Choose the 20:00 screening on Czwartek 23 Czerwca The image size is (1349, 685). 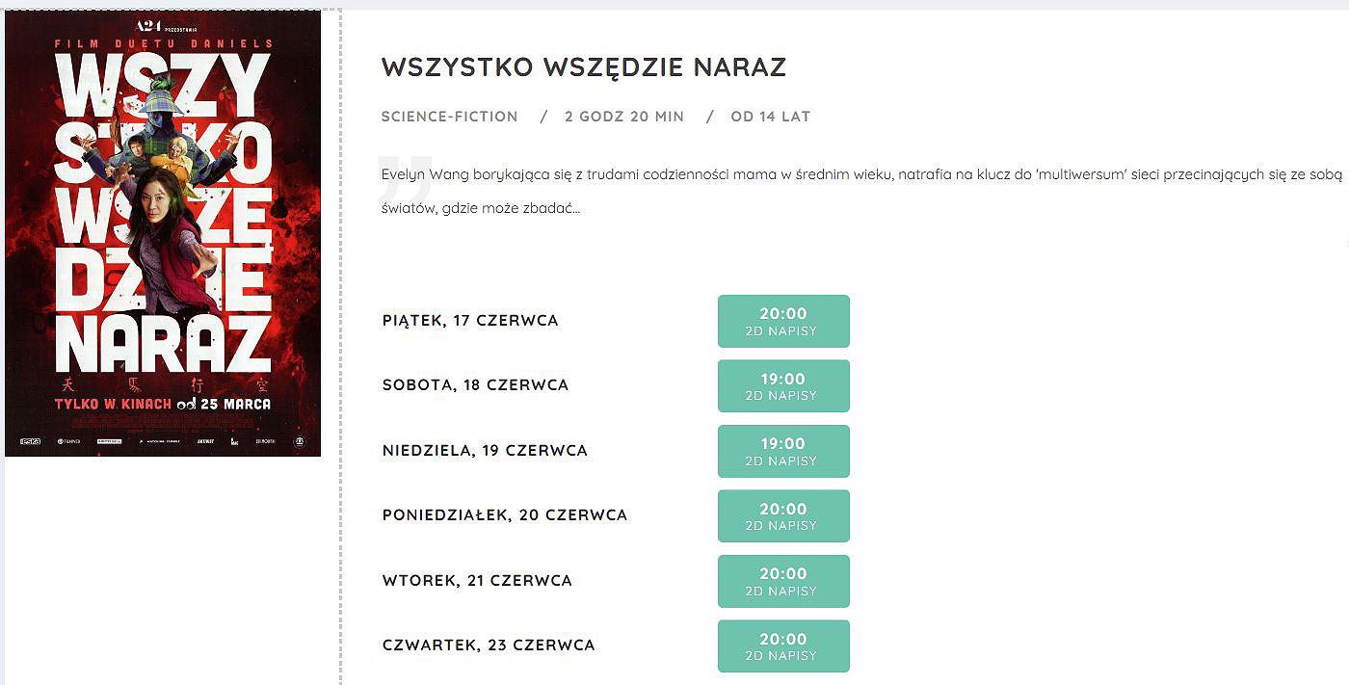(783, 645)
